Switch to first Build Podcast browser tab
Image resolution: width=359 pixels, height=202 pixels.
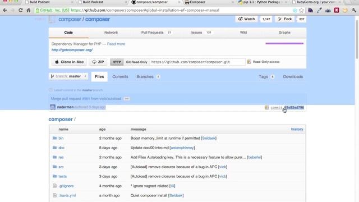[x=49, y=2]
